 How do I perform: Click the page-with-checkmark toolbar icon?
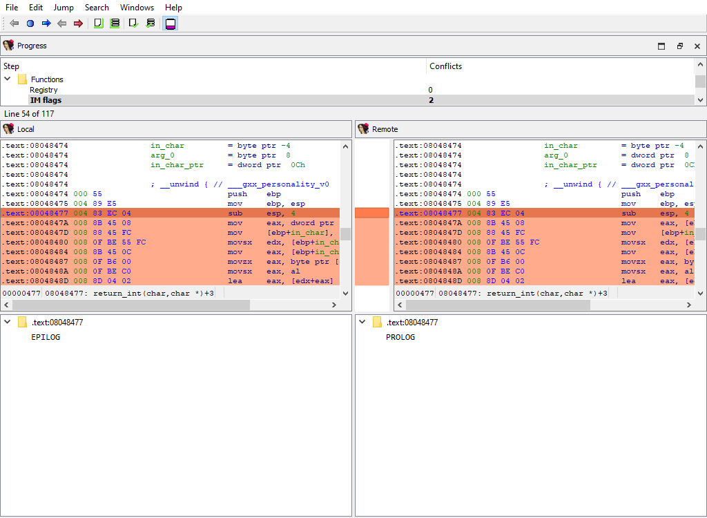point(134,23)
